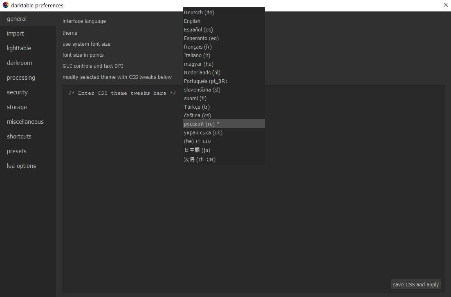Open the general preferences tab
The width and height of the screenshot is (451, 297).
pyautogui.click(x=28, y=19)
